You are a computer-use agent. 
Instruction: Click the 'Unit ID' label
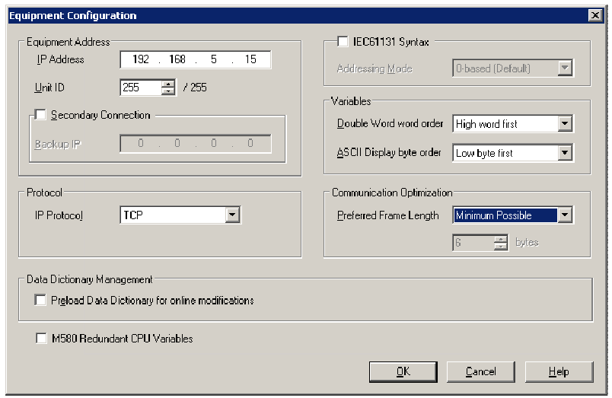[49, 88]
